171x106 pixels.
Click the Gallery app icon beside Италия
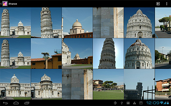coord(5,4)
